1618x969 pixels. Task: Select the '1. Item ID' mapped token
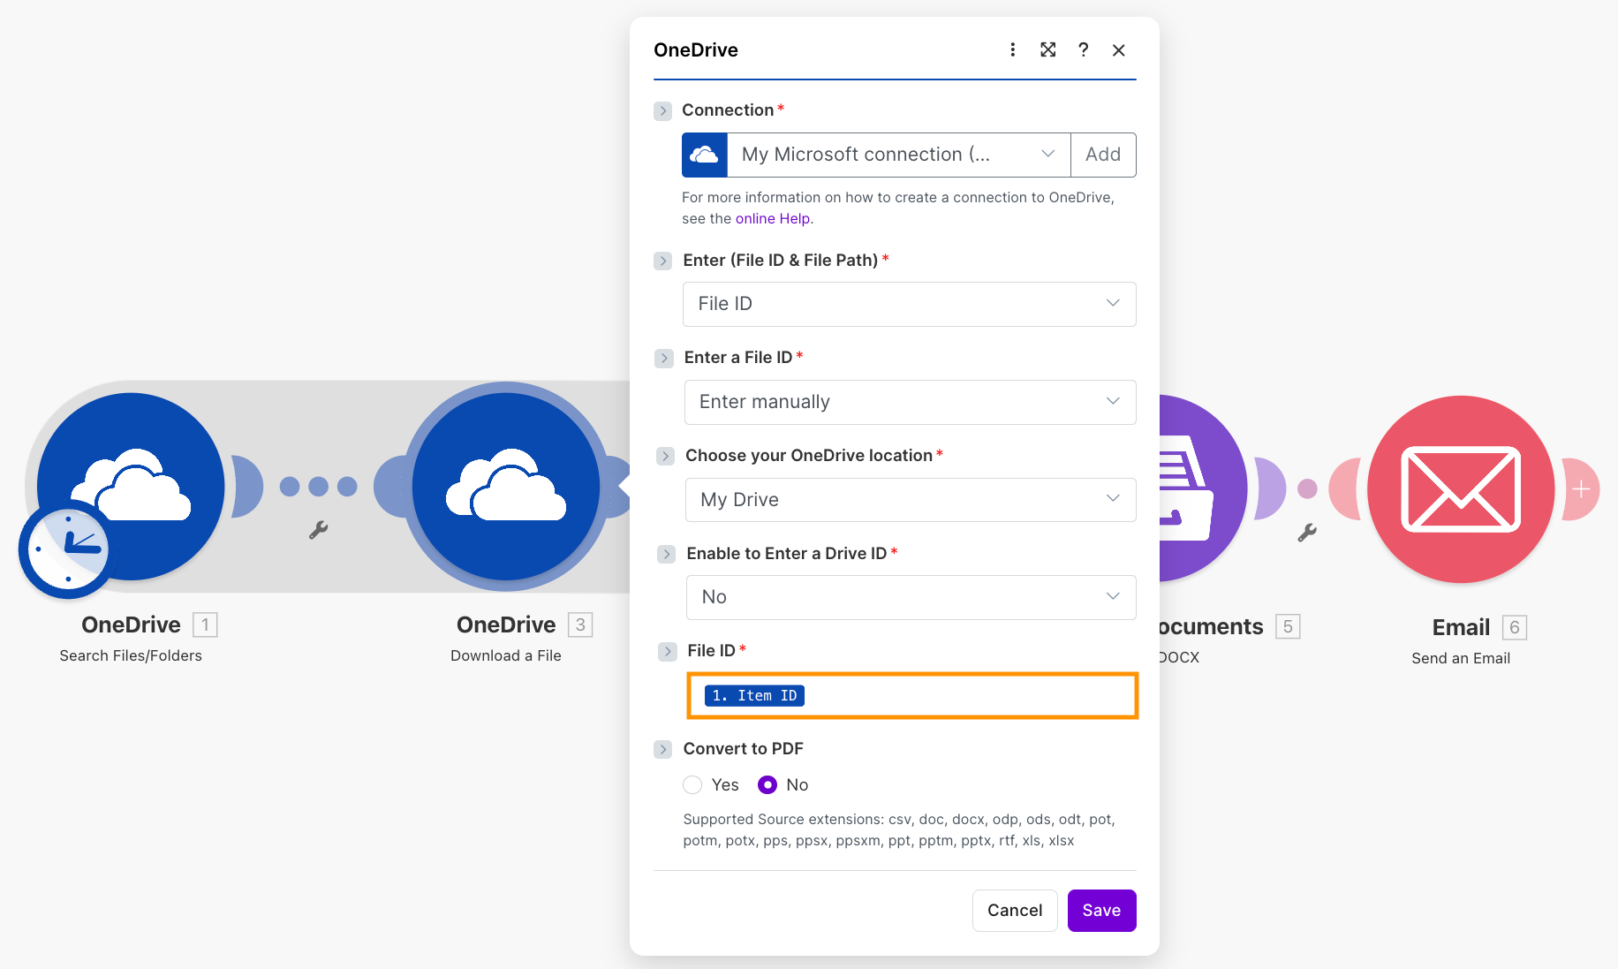(754, 695)
